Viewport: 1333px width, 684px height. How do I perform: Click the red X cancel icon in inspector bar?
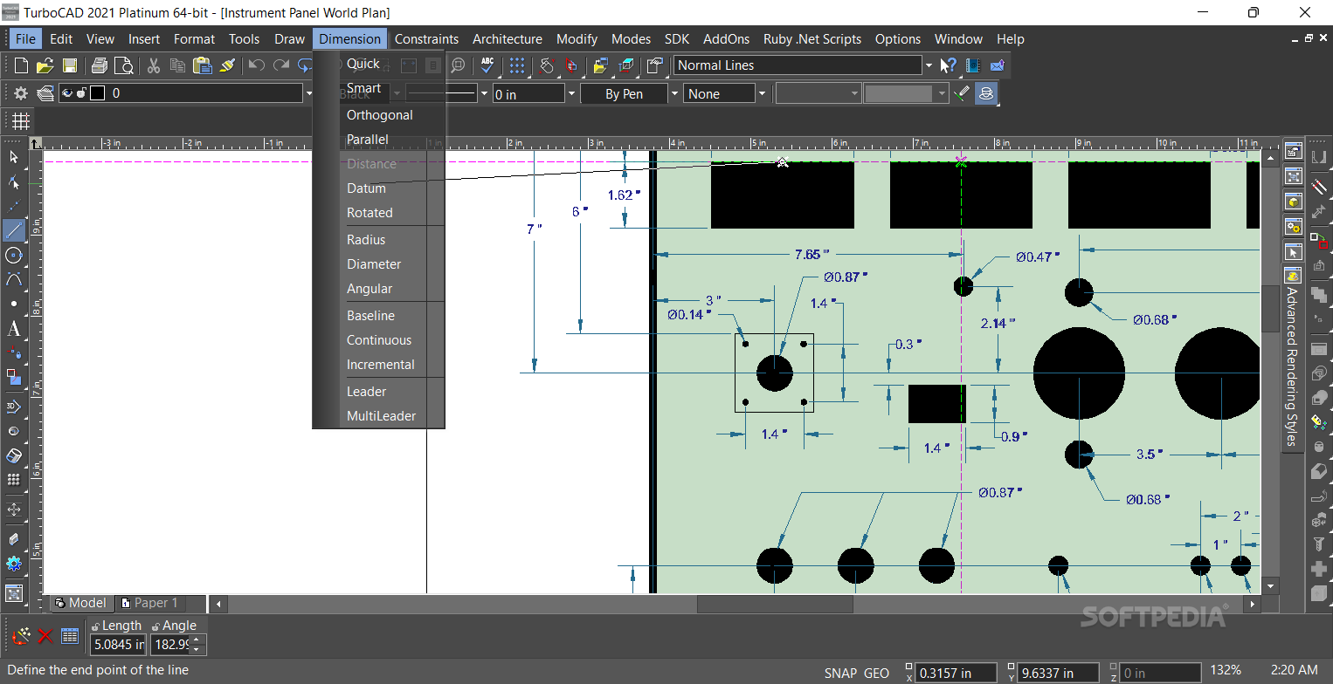point(45,636)
